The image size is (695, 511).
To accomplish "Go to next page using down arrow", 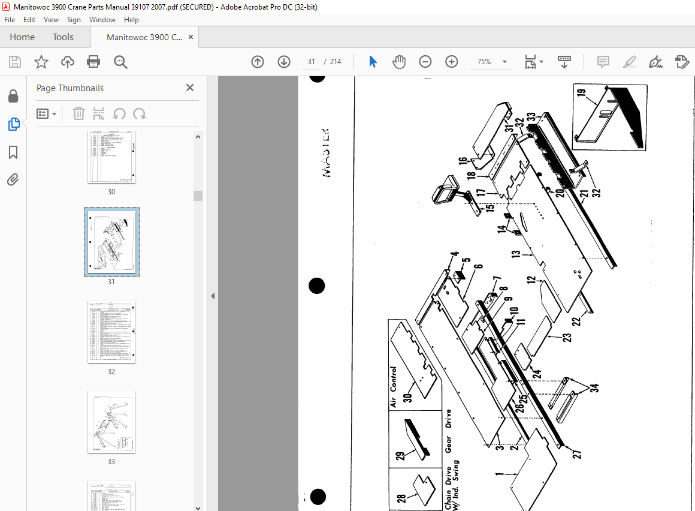I will pos(284,62).
